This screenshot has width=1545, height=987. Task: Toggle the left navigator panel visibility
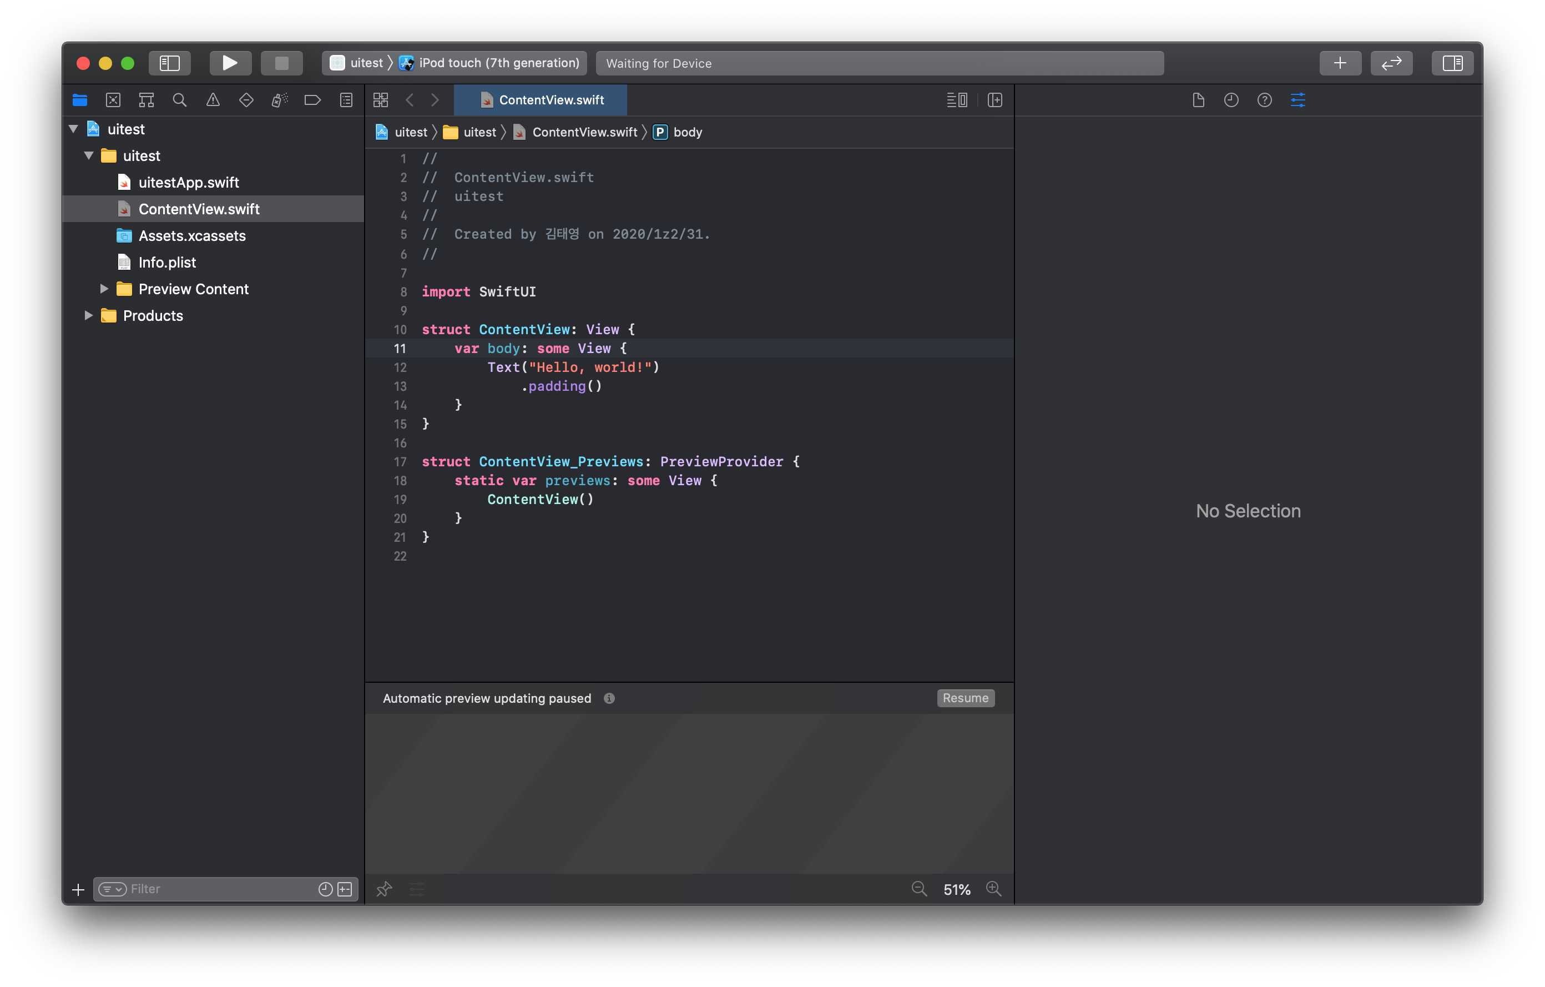point(169,63)
